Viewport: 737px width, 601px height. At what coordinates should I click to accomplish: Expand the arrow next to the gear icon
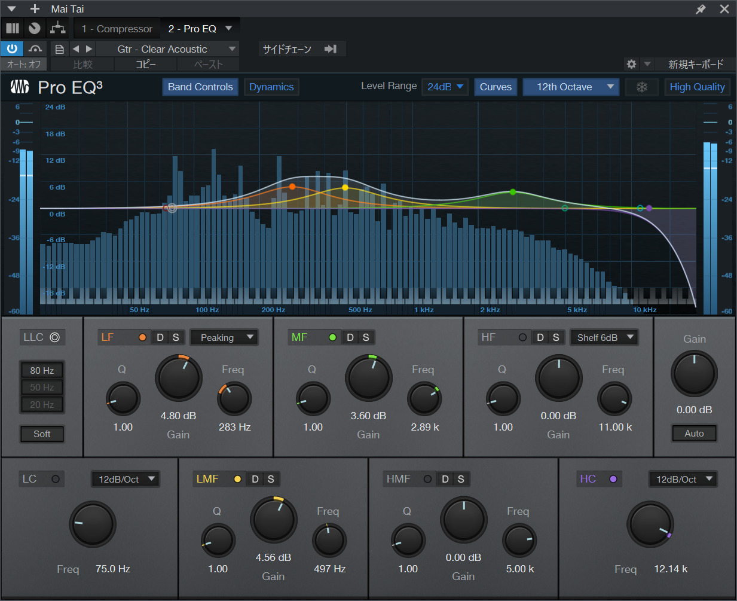click(x=647, y=64)
